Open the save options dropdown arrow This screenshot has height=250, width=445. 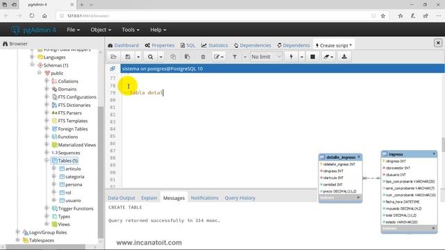pyautogui.click(x=138, y=57)
